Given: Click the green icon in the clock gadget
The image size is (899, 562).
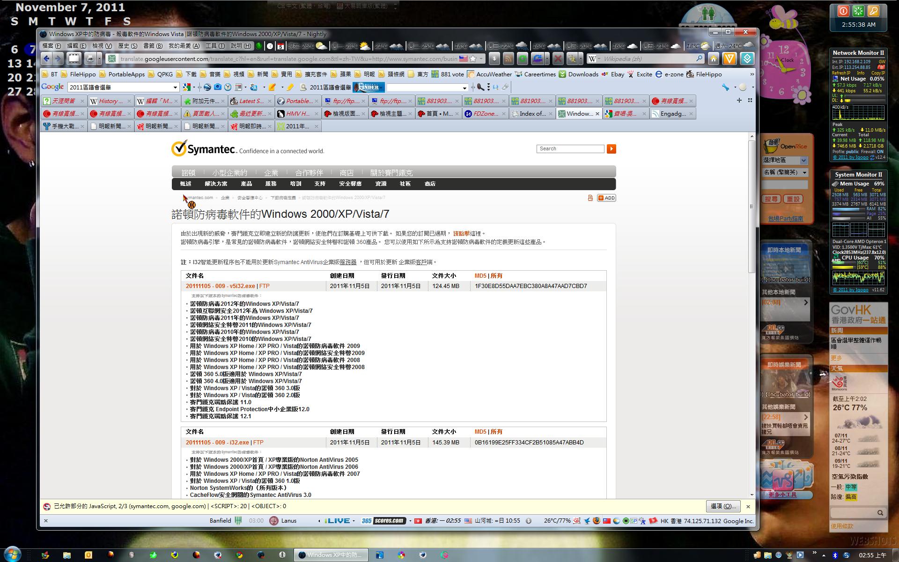Looking at the screenshot, I should pyautogui.click(x=858, y=11).
